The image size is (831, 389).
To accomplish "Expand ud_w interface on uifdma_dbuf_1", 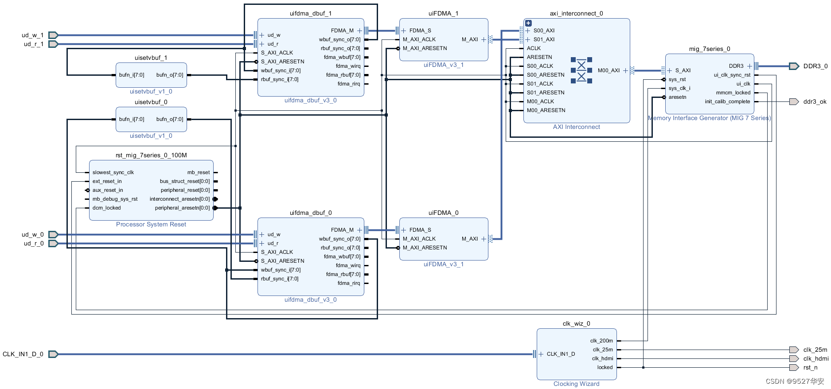I will (262, 35).
